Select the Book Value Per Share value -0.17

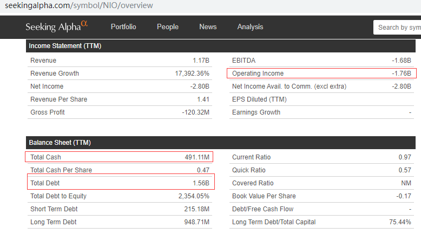click(x=404, y=196)
